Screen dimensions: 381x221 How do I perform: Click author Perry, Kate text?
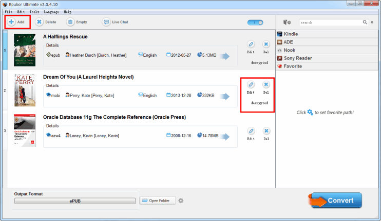[x=92, y=95]
